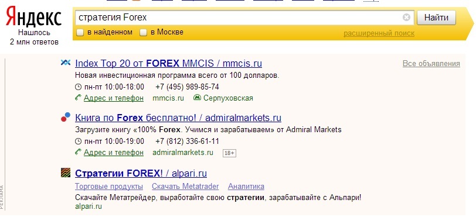Viewport: 476px width, 217px height.
Task: Click the Серпуховская metro icon
Action: point(197,98)
